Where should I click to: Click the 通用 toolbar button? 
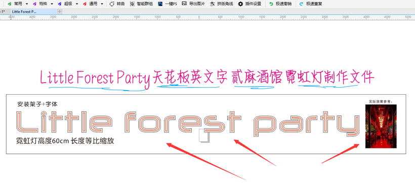click(x=90, y=4)
